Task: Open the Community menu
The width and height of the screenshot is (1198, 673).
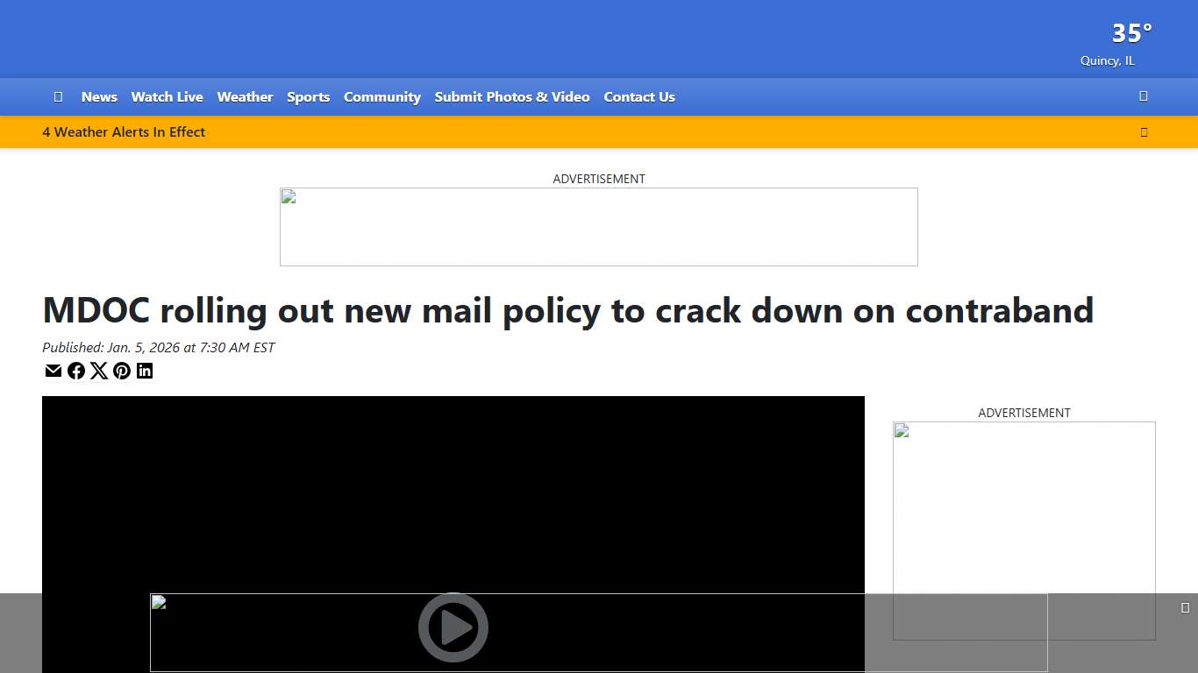Action: tap(382, 97)
